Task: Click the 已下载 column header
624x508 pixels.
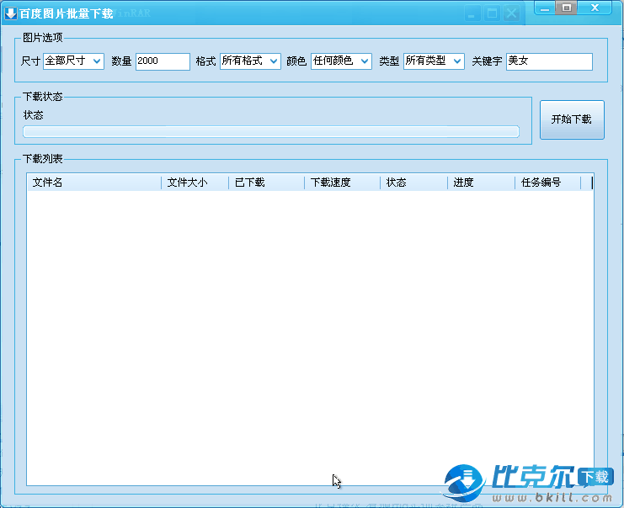Action: (x=266, y=183)
